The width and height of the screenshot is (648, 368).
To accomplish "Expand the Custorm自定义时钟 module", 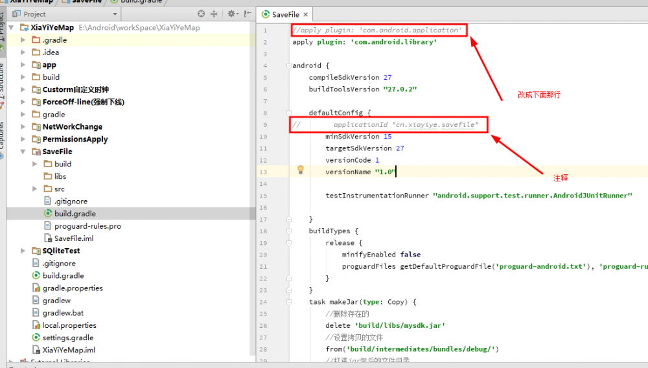I will (x=23, y=89).
